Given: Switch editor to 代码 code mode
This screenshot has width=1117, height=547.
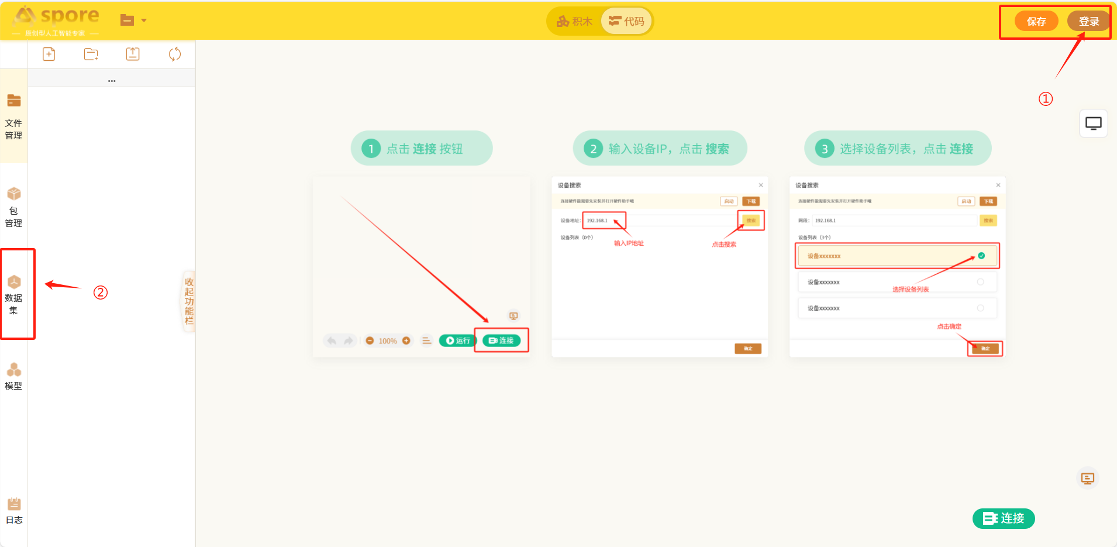Looking at the screenshot, I should pyautogui.click(x=626, y=22).
